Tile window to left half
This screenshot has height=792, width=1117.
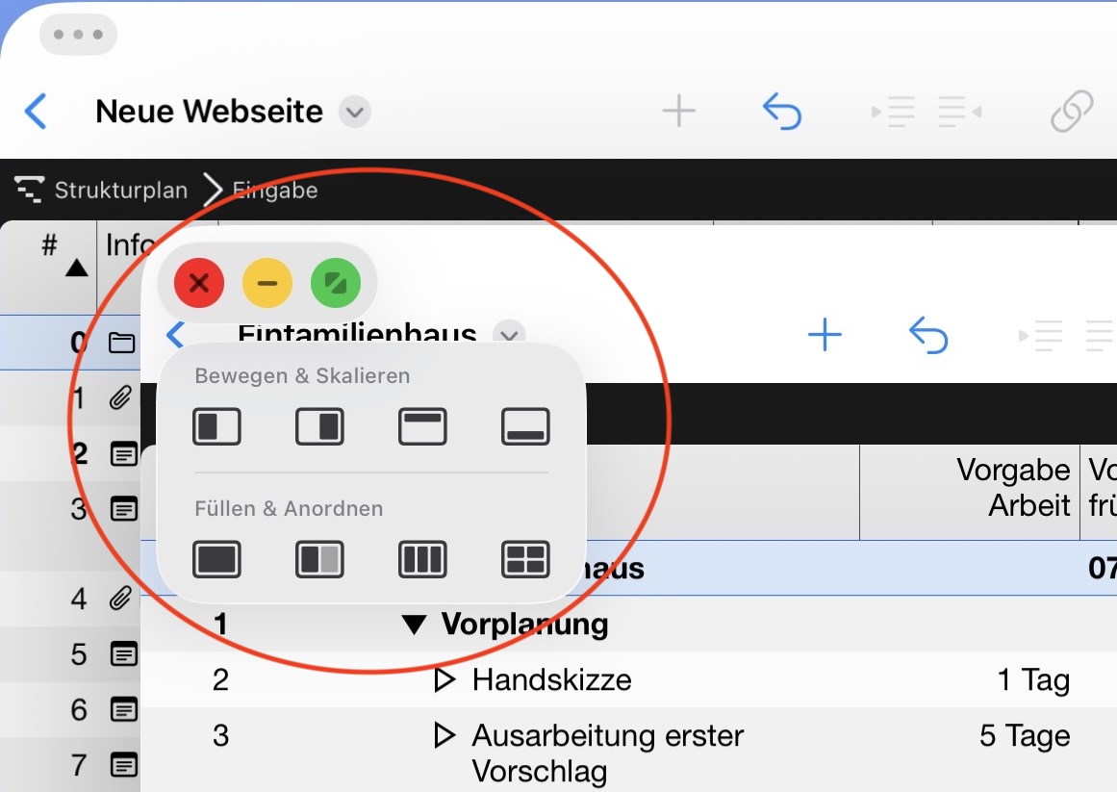[216, 426]
